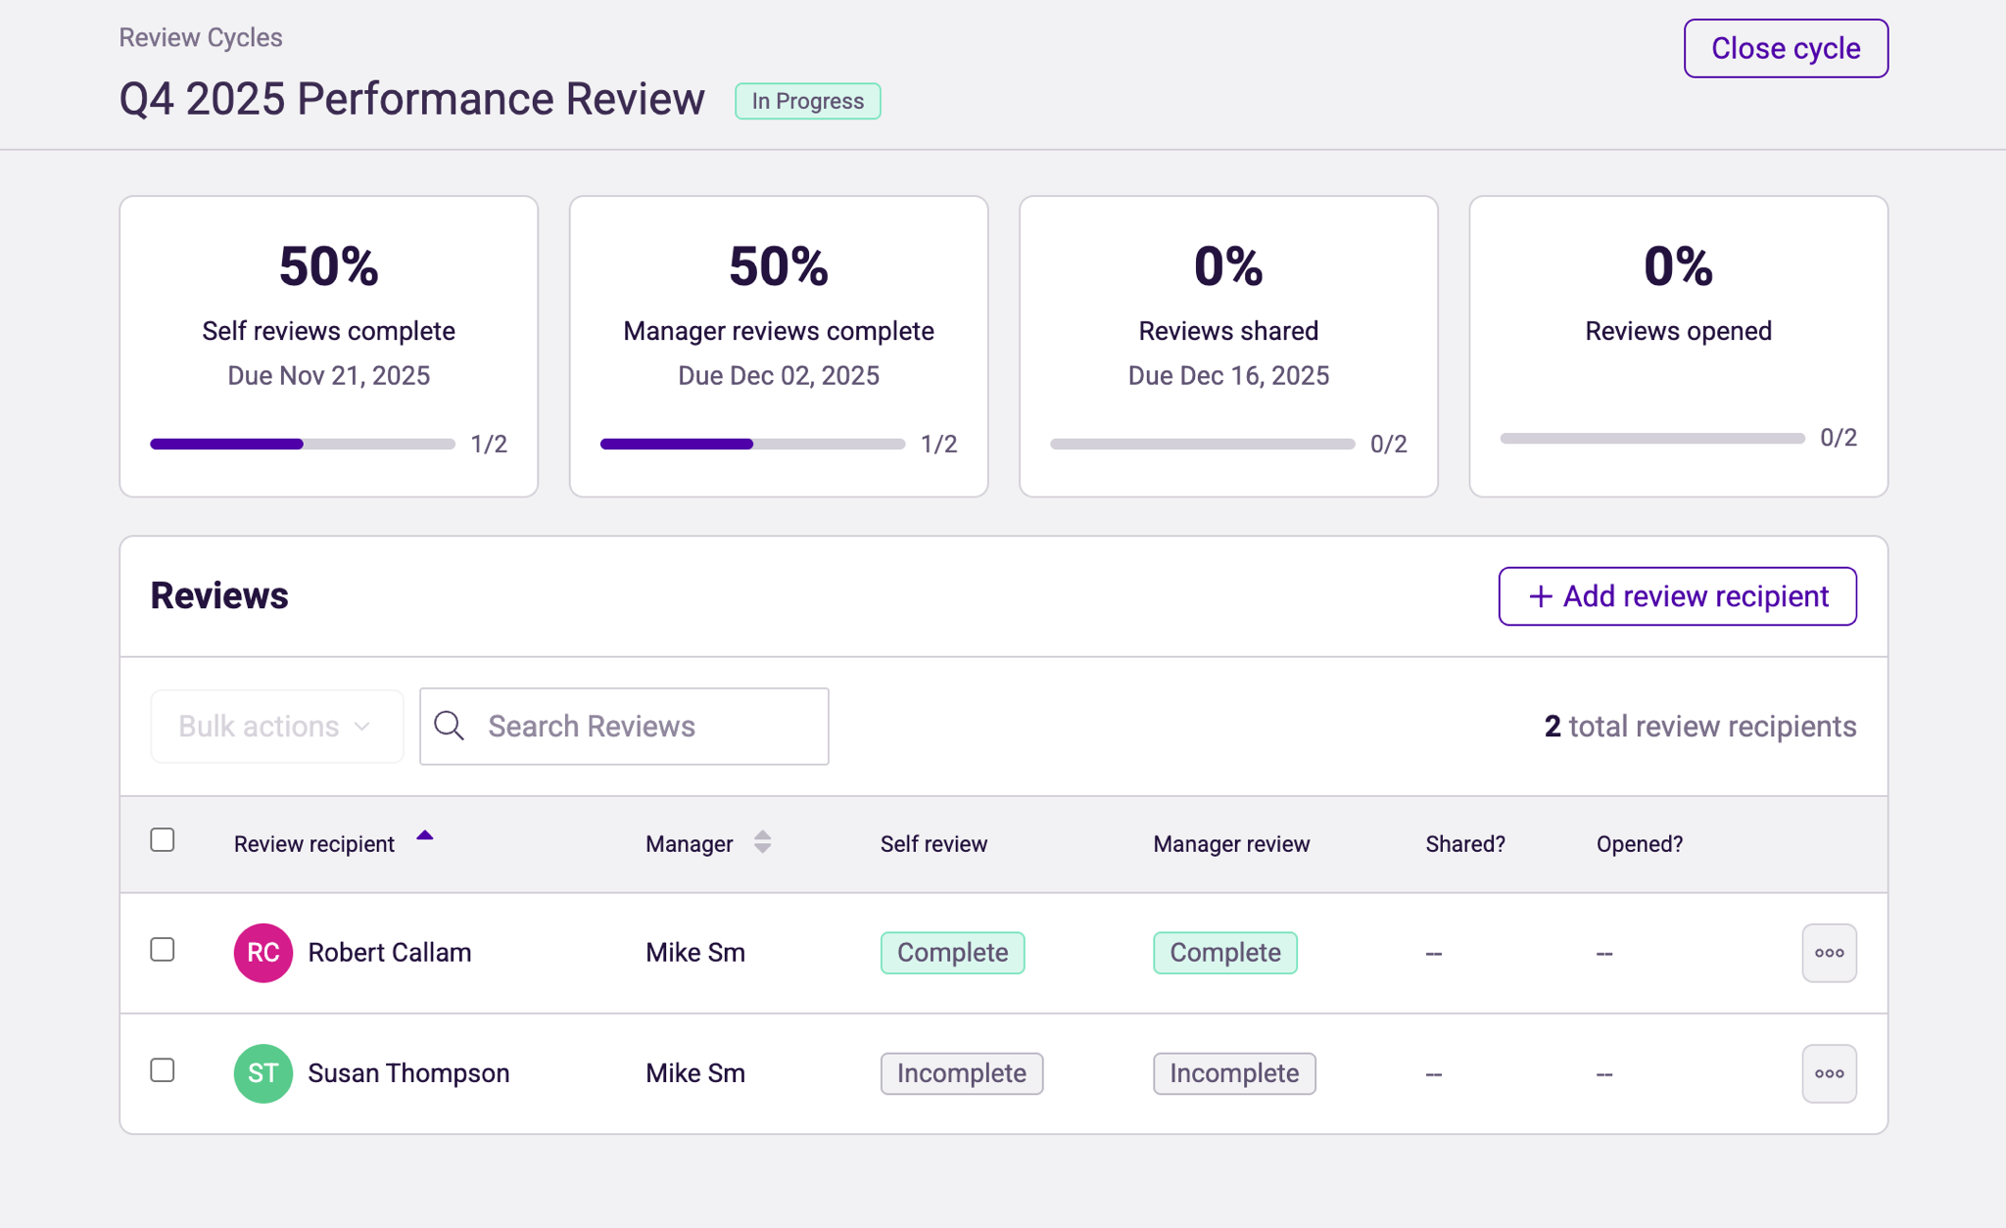The image size is (2006, 1228).
Task: Click the plus icon beside Add review recipient
Action: (1540, 595)
